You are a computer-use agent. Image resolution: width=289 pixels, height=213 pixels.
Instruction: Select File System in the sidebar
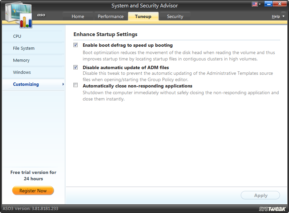[23, 48]
